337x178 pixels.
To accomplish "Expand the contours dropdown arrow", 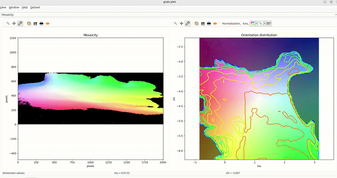I will point(264,23).
